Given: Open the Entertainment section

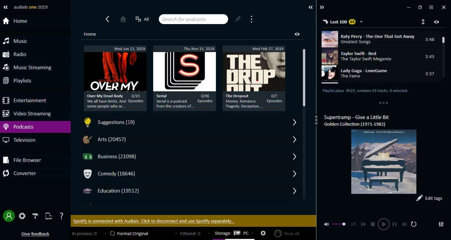Looking at the screenshot, I should [x=35, y=101].
